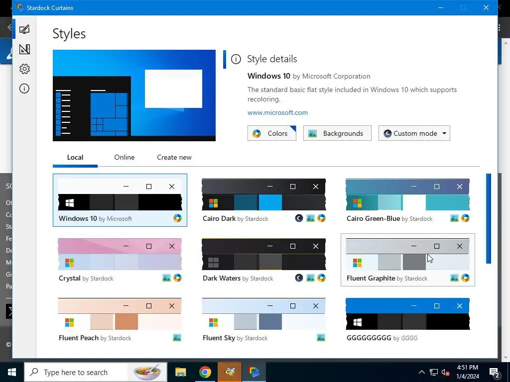Click the styles list vertical scrollbar

pyautogui.click(x=489, y=219)
